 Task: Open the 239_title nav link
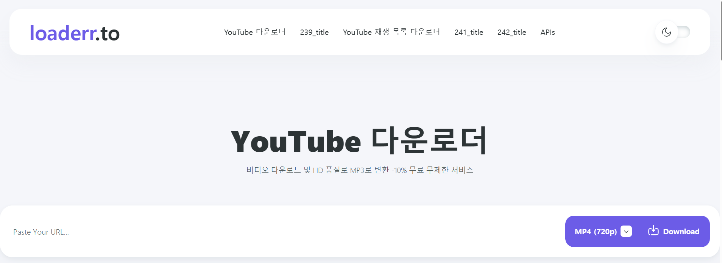314,32
